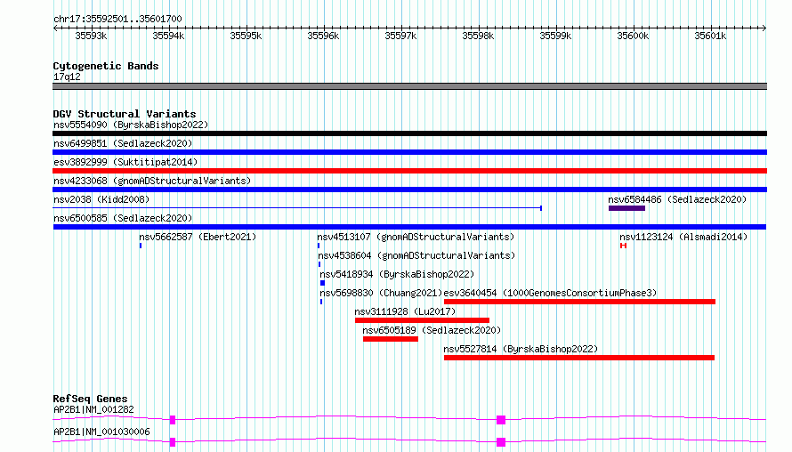Open nsv6499851 (Sedlazeck2020) label
This screenshot has height=452, width=792.
pyautogui.click(x=123, y=143)
